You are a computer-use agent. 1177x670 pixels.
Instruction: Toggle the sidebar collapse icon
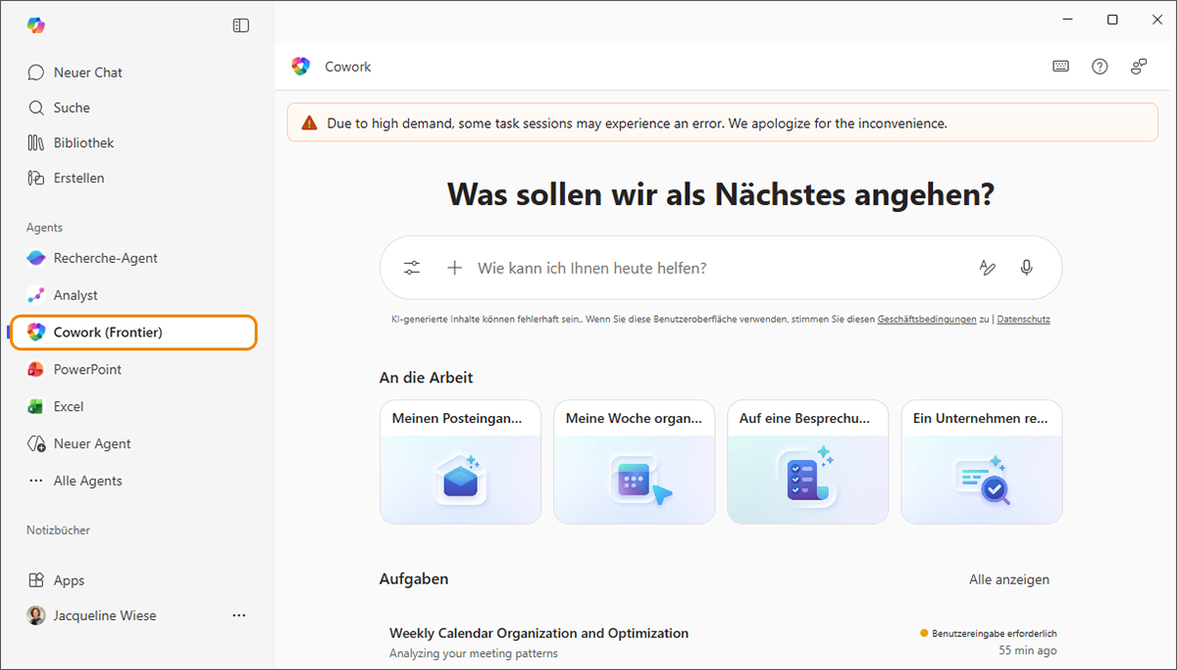click(240, 26)
